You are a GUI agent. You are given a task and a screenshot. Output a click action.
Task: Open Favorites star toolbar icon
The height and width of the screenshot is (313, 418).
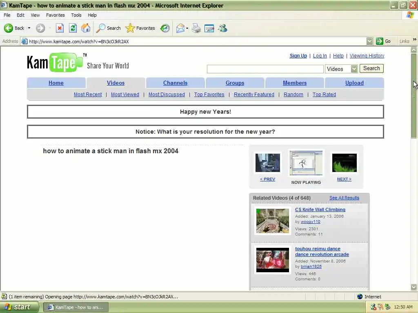coord(130,28)
